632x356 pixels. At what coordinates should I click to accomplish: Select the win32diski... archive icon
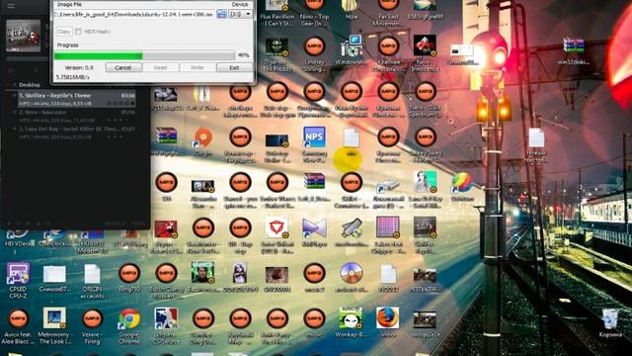573,50
